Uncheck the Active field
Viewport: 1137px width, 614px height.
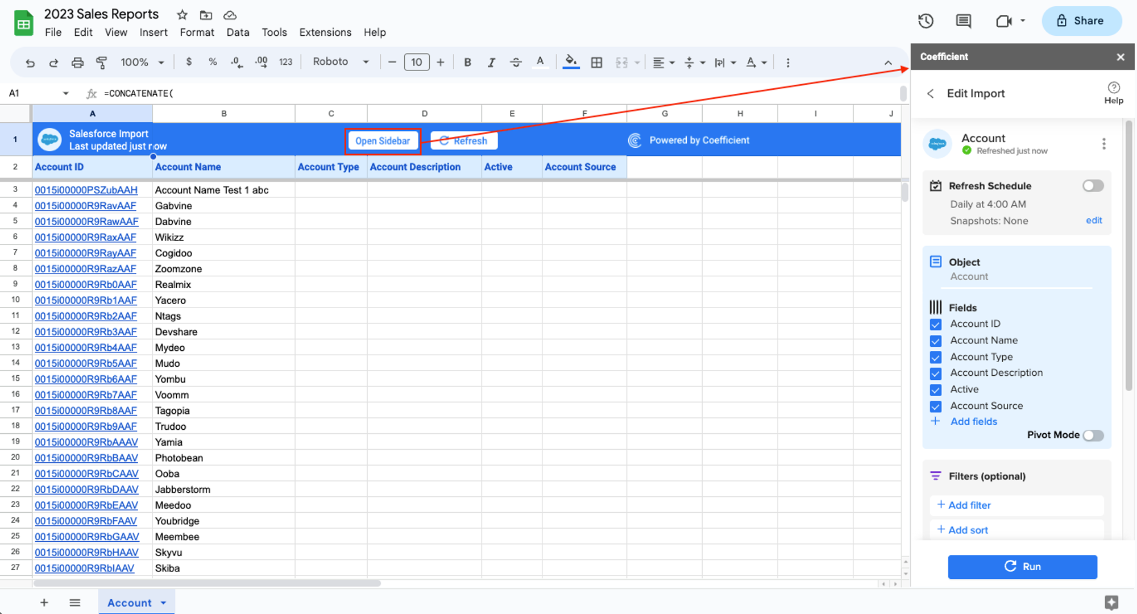(x=935, y=390)
